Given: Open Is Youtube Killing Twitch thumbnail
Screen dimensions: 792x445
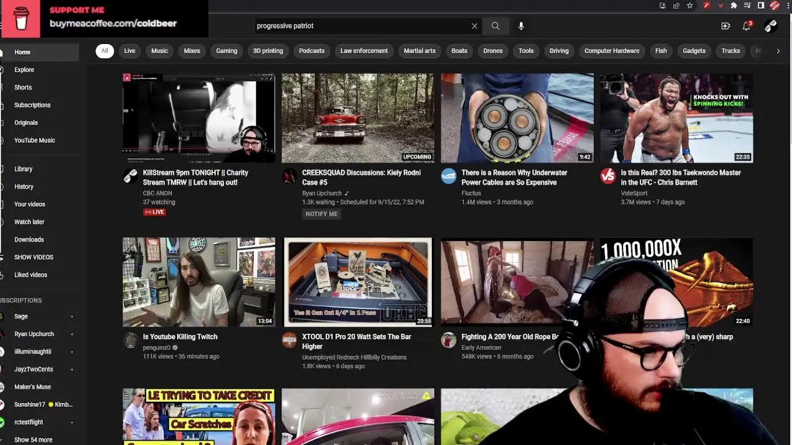Looking at the screenshot, I should click(x=199, y=282).
